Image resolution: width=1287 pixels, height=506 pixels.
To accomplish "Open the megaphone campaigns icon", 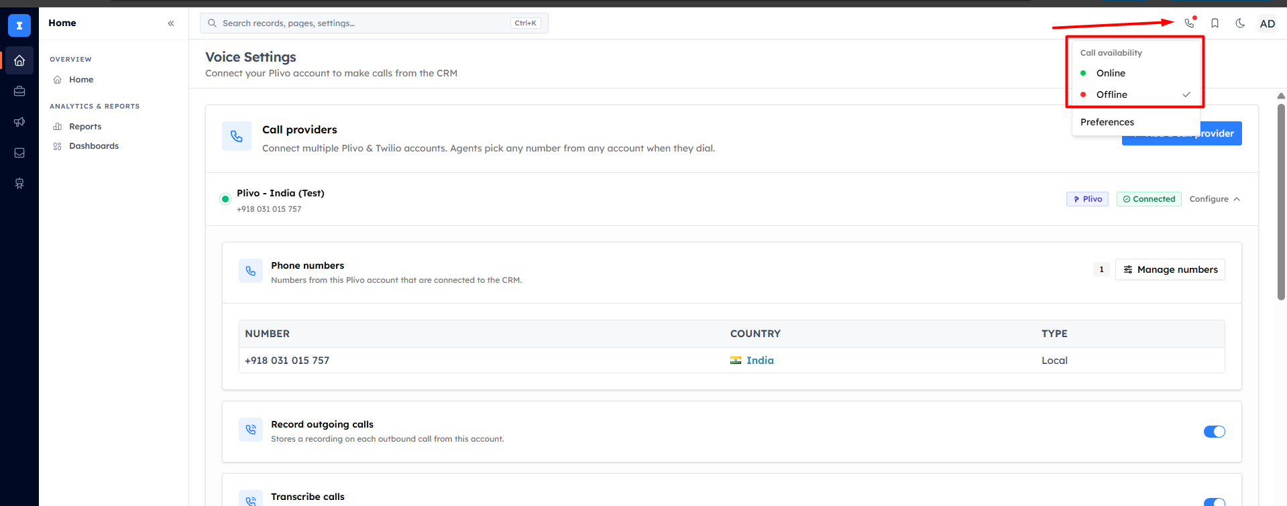I will [19, 122].
